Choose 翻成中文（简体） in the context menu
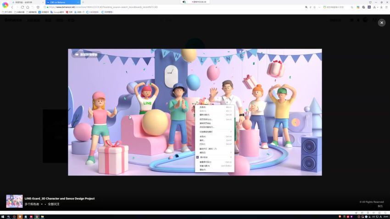The image size is (390, 219). tap(214, 149)
